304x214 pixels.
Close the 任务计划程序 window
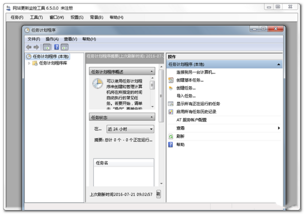pyautogui.click(x=276, y=29)
